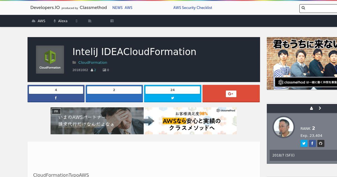
Task: Open the author's Twitter profile icon
Action: tap(304, 144)
